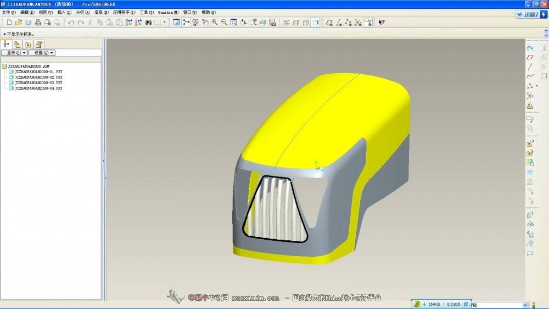The image size is (549, 309).
Task: Select JIZHAOFANGAN2000.ASM in model tree
Action: 29,67
